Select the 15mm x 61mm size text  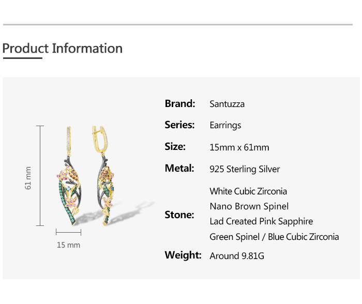point(239,147)
